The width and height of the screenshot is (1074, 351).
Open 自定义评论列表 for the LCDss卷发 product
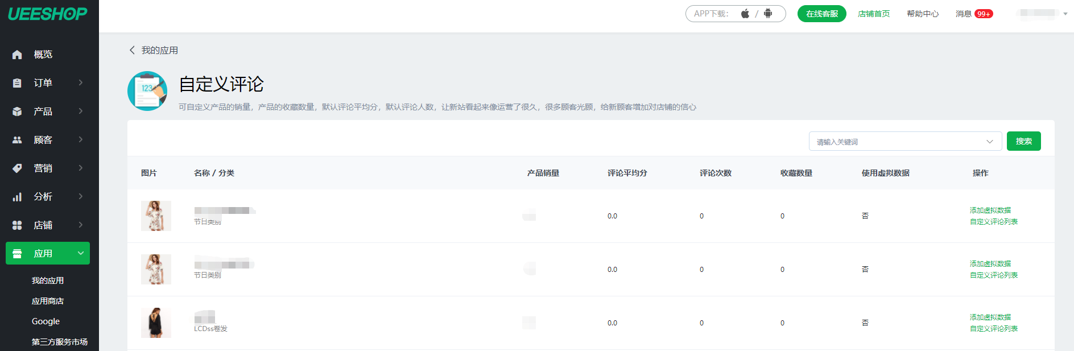[x=994, y=328]
